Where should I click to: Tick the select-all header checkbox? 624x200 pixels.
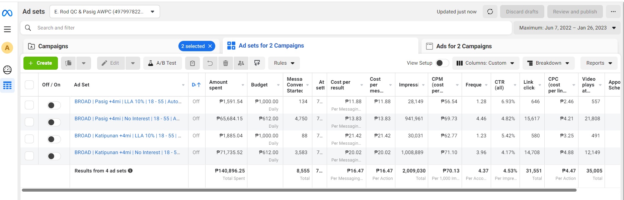click(29, 85)
